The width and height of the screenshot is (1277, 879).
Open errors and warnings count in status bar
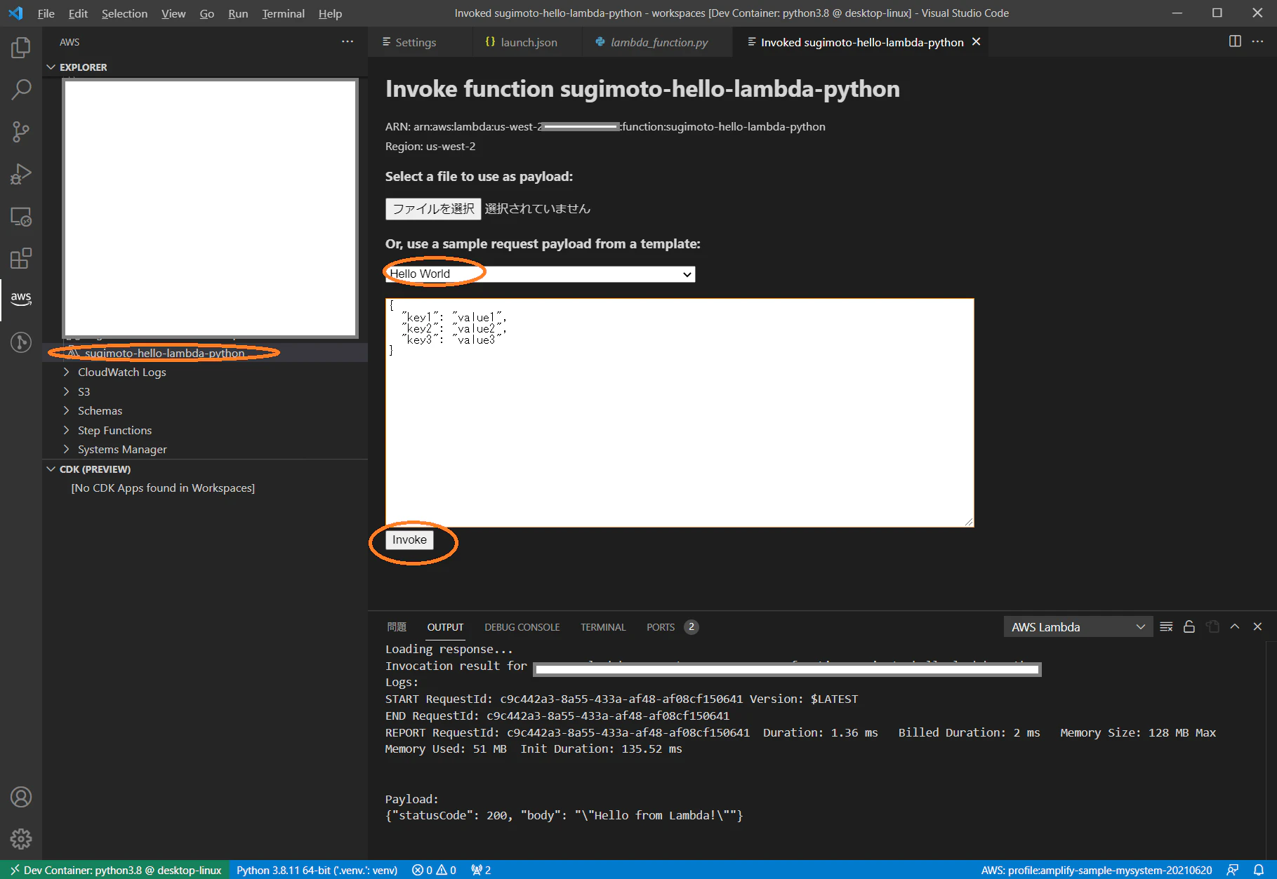[434, 870]
